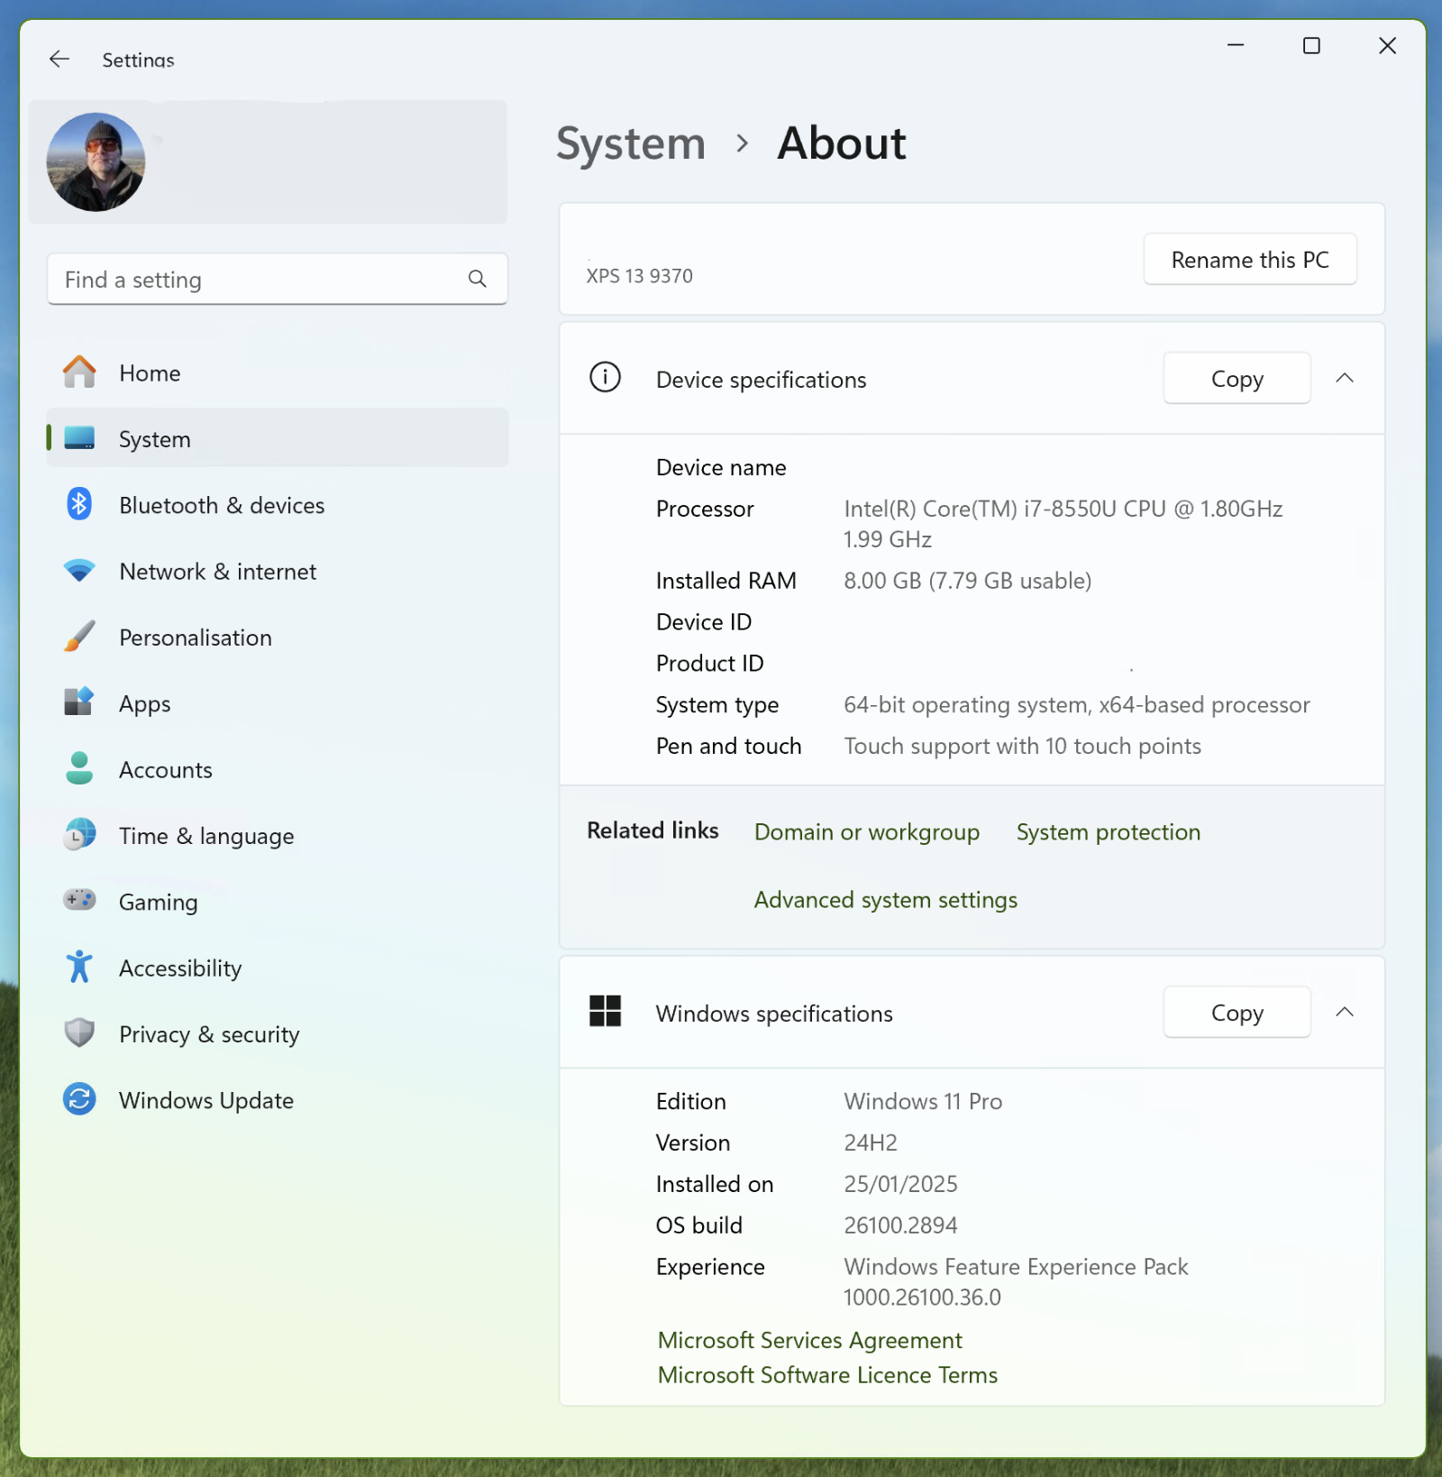Collapse the Device specifications section
Screen dimensions: 1442x1477
coord(1345,379)
